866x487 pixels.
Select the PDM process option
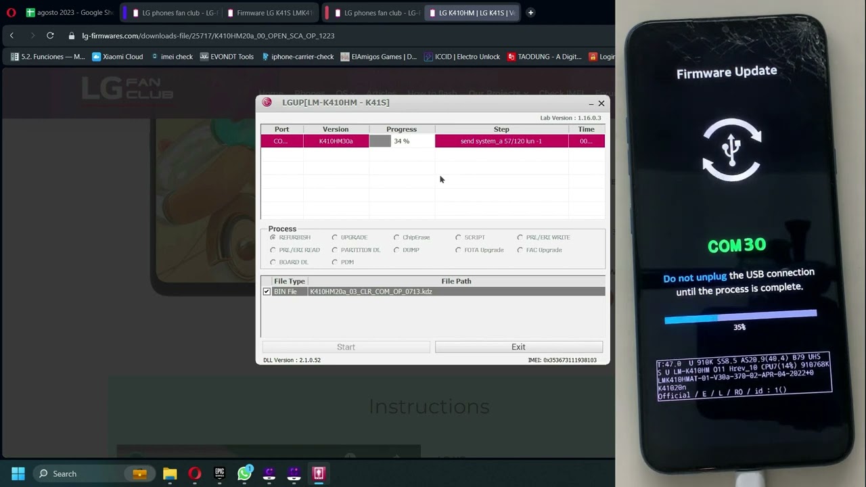(x=343, y=262)
